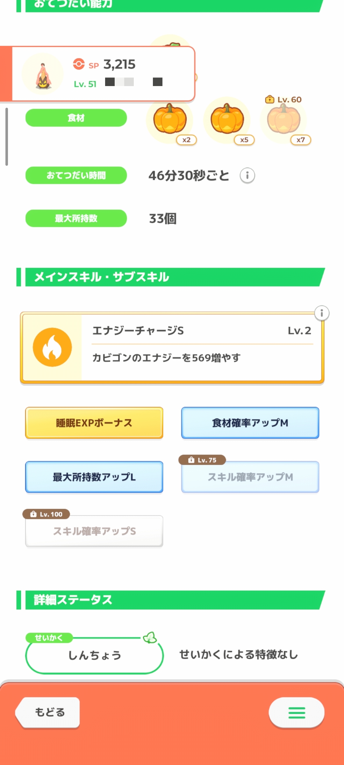Tap the おてつだい時間 green label
This screenshot has width=344, height=765.
click(x=76, y=175)
